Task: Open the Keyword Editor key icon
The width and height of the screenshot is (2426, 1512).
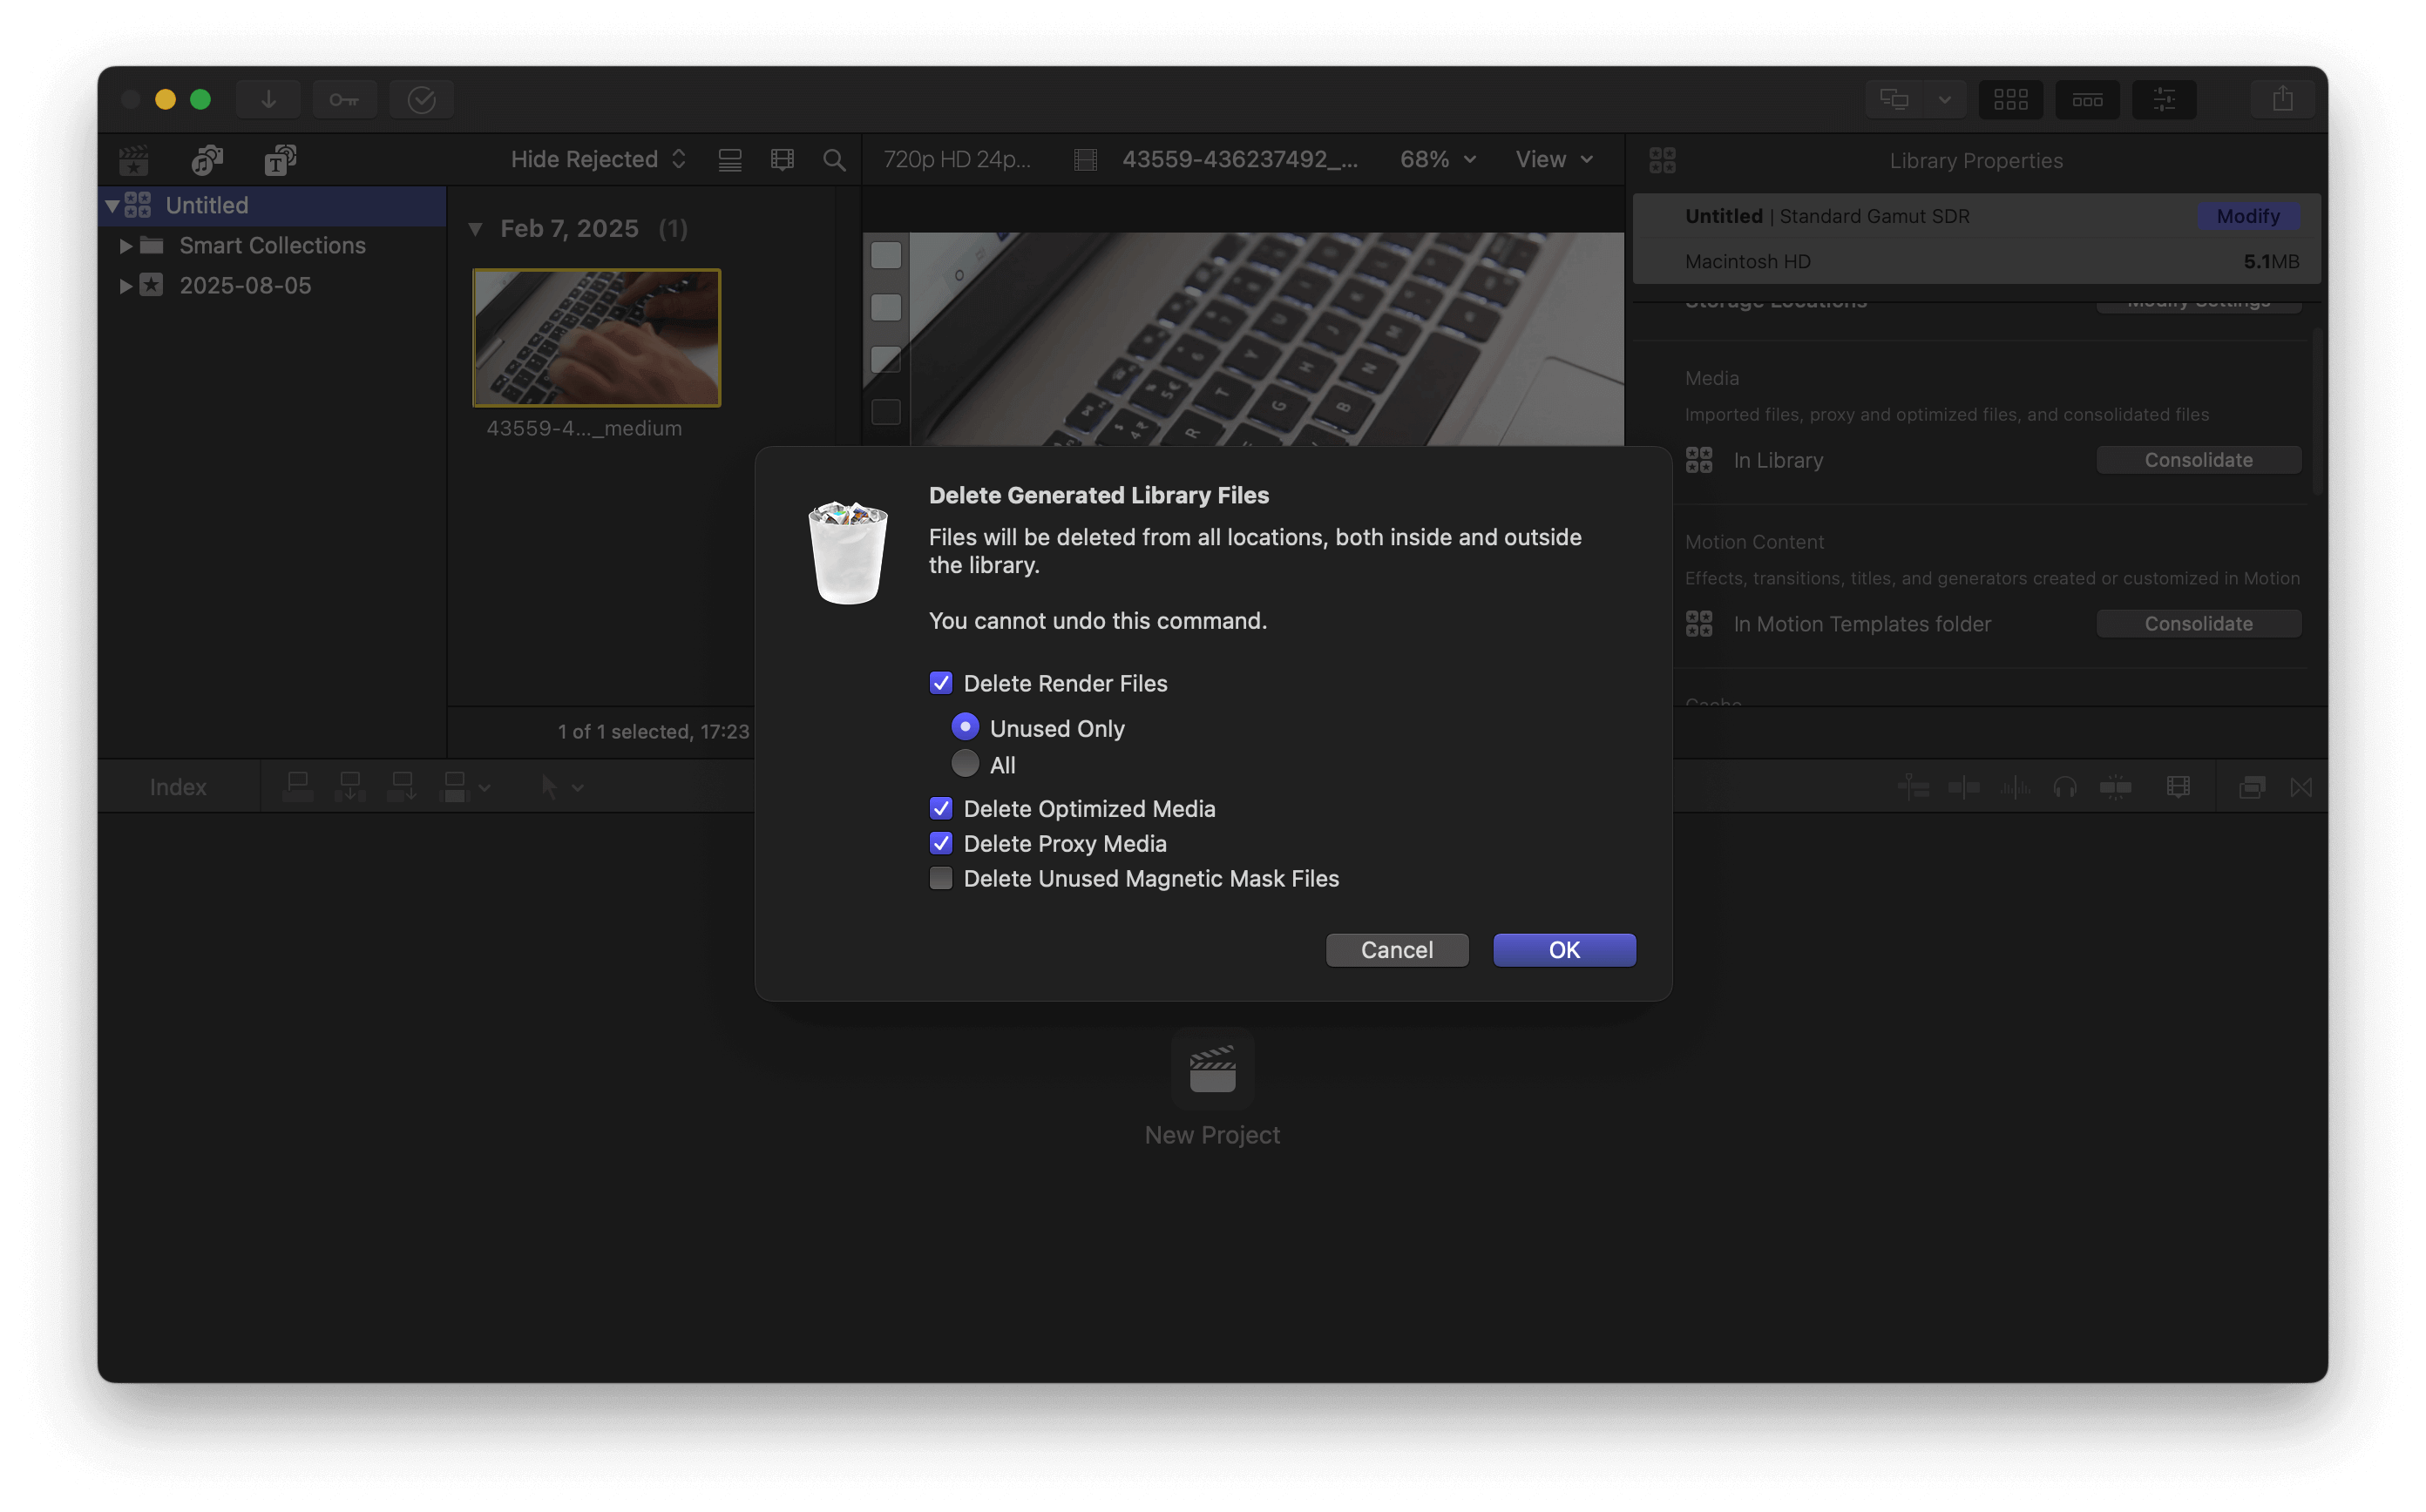Action: click(344, 99)
